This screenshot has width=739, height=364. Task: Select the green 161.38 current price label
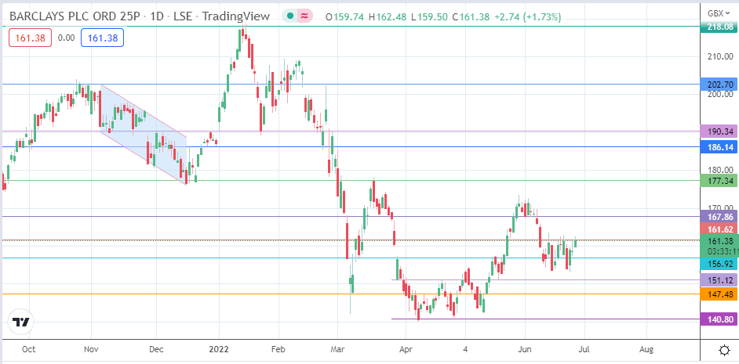pos(719,245)
